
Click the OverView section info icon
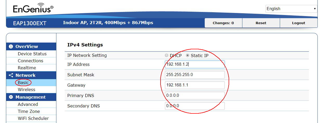click(x=11, y=46)
